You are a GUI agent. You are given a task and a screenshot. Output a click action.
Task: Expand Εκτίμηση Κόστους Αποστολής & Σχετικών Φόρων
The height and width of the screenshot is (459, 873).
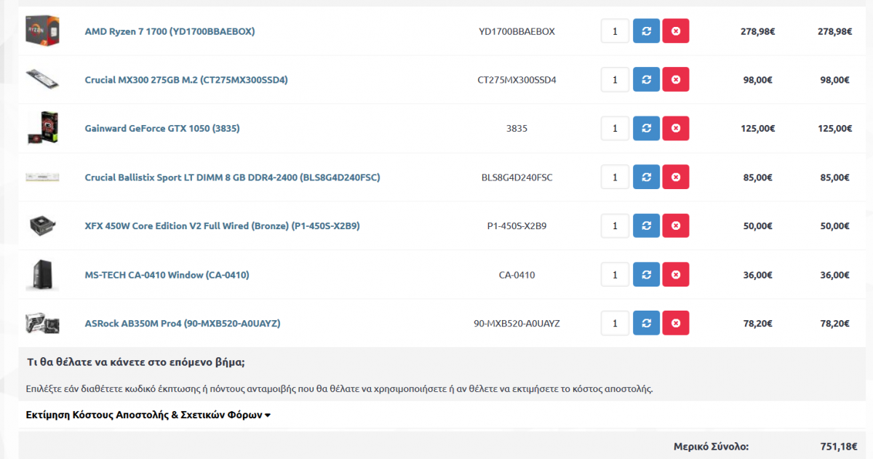[148, 415]
